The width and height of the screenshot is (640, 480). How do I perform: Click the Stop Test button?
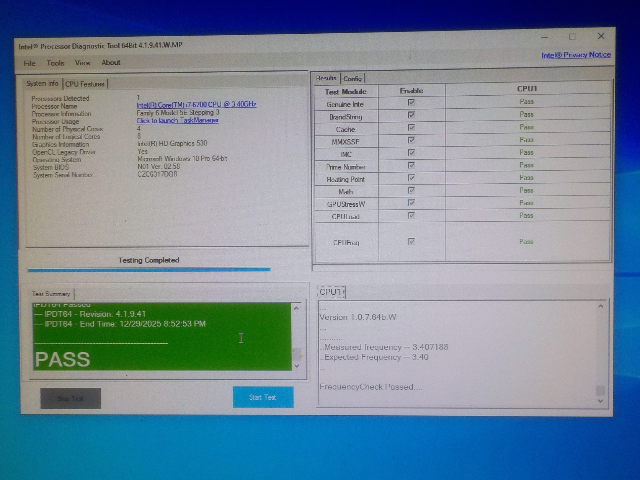(x=70, y=398)
